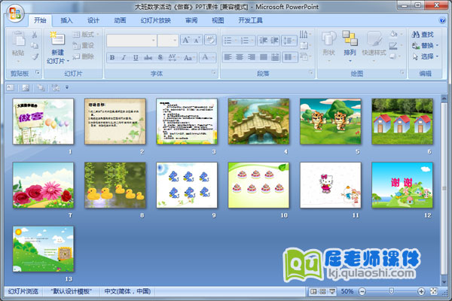Click the Paste icon
Image resolution: width=452 pixels, height=301 pixels.
point(18,39)
